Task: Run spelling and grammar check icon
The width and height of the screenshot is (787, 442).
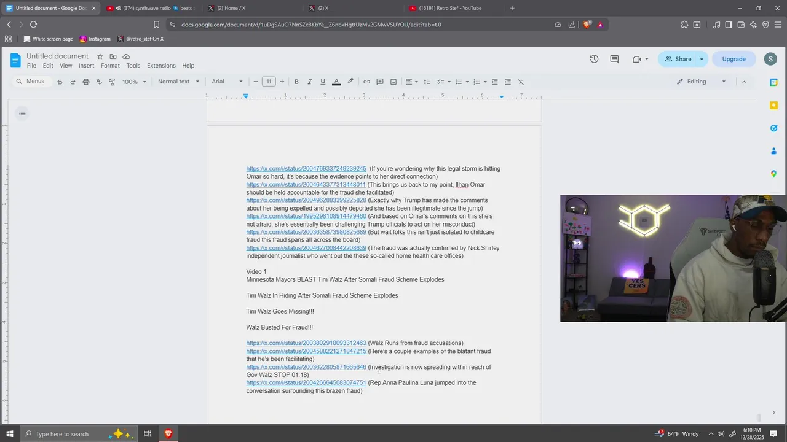Action: [x=99, y=82]
